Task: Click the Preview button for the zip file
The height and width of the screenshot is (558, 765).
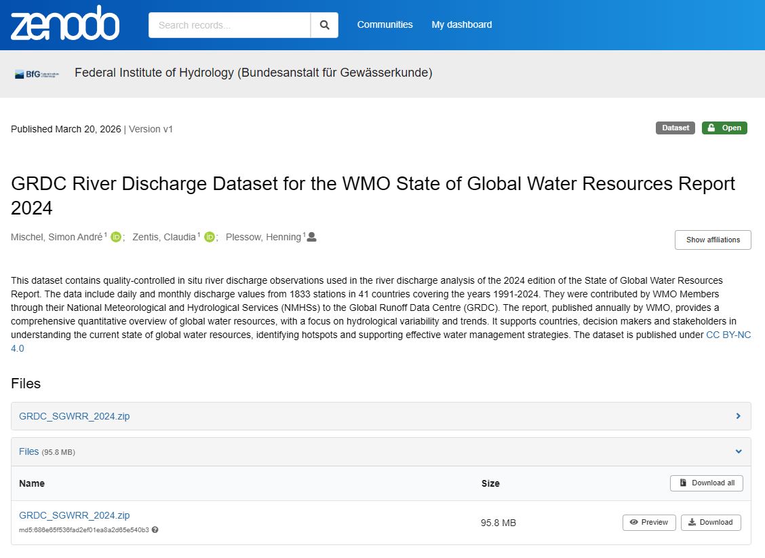Action: click(x=648, y=522)
